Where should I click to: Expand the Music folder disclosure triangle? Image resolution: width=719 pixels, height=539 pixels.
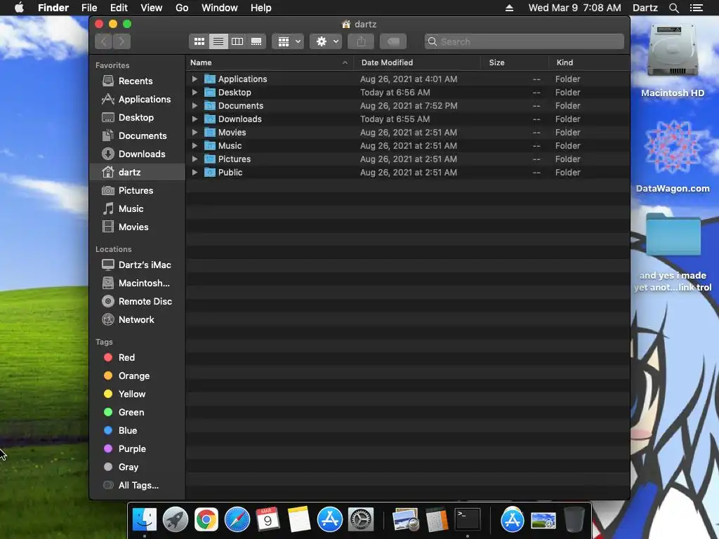pyautogui.click(x=194, y=145)
